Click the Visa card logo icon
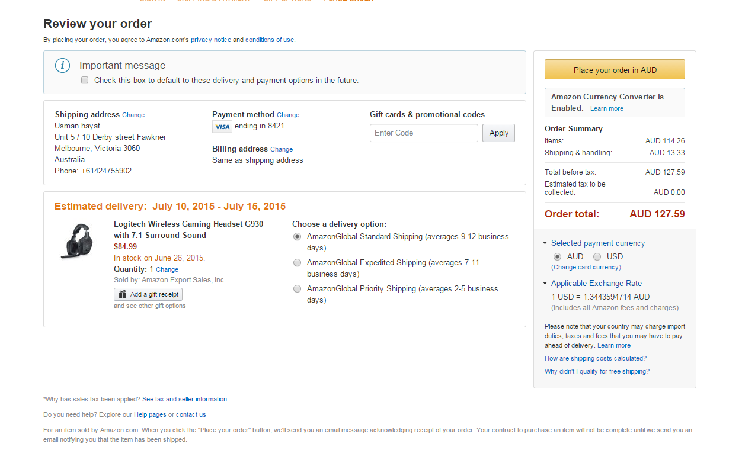 [x=222, y=127]
